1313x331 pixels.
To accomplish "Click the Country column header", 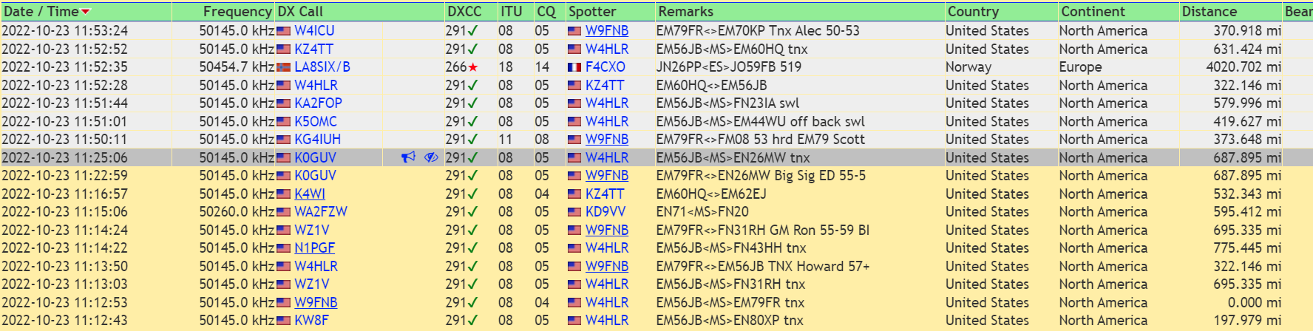I will coord(972,12).
